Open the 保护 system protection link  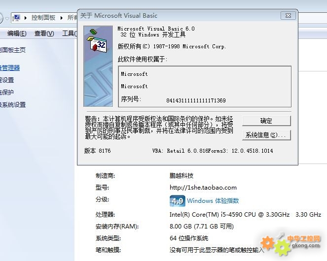coord(7,92)
